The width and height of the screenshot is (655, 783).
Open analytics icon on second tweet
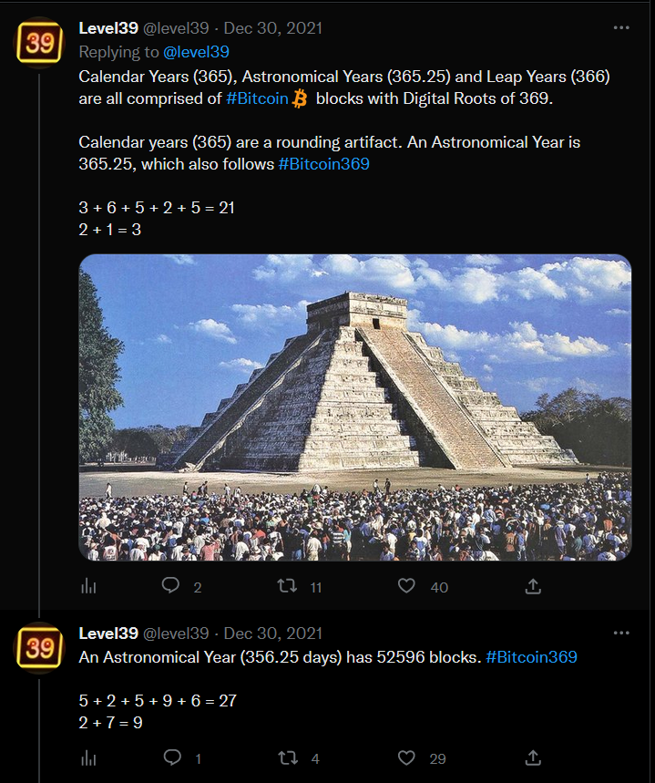click(88, 758)
